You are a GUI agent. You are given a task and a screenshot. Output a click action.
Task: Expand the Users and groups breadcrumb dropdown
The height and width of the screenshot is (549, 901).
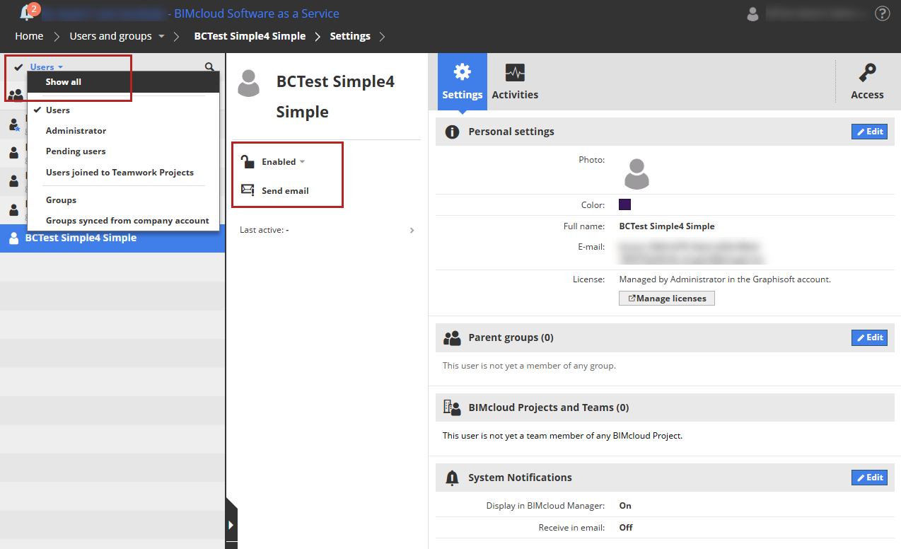coord(161,36)
